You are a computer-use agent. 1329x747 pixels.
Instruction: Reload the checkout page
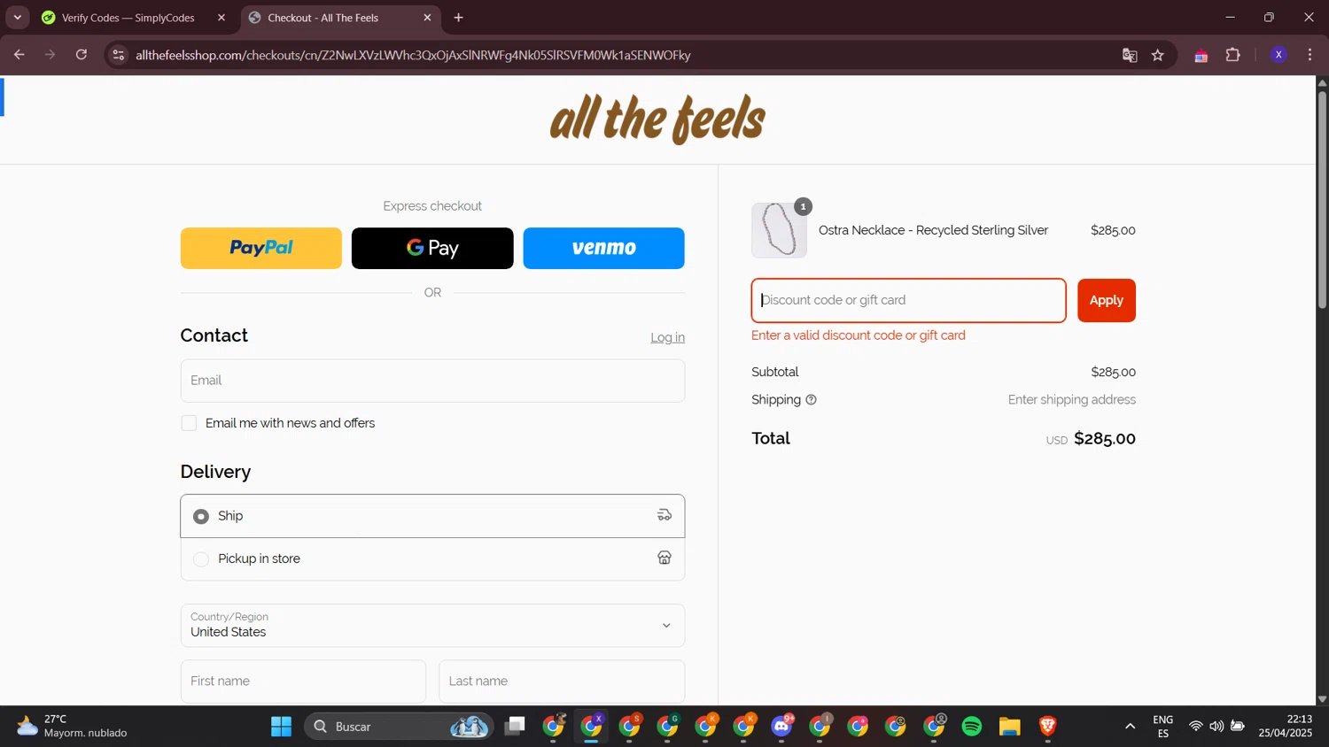[82, 55]
